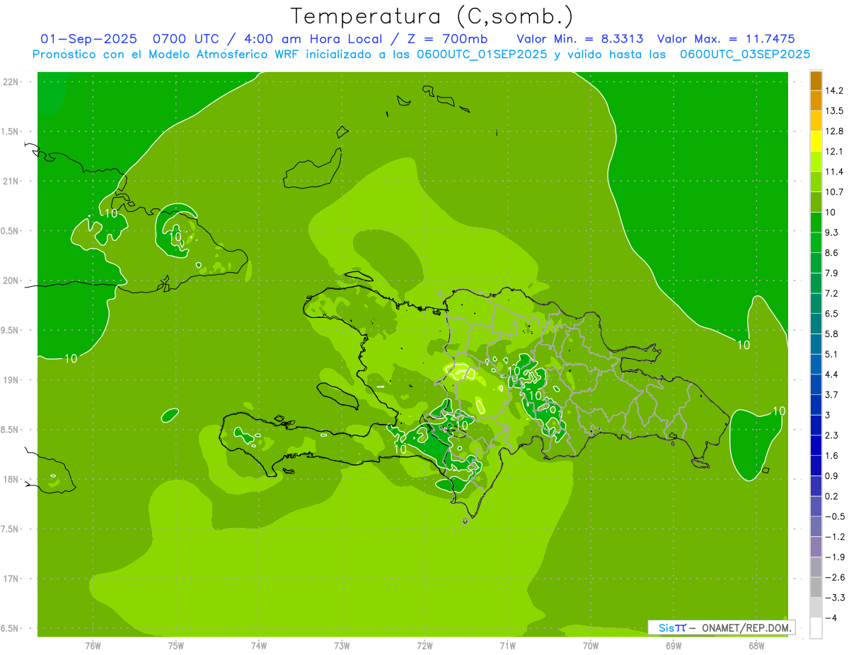The height and width of the screenshot is (655, 849).
Task: Click the '3.7' colorbar label
Action: (832, 395)
